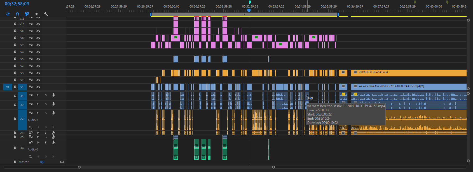The image size is (473, 172).
Task: Click the A3 track targeting button
Action: pos(22,119)
